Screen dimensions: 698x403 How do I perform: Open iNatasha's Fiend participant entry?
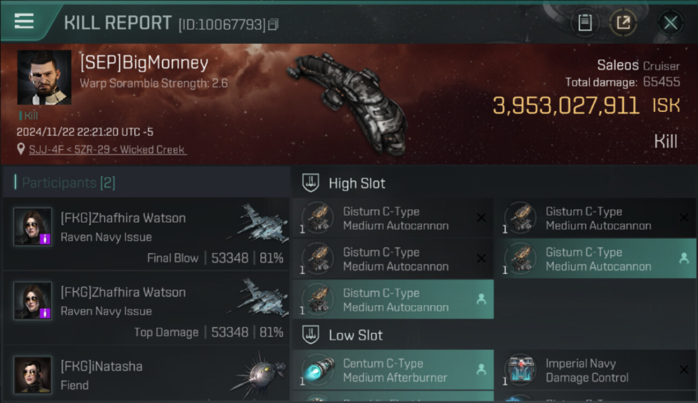[x=146, y=375]
